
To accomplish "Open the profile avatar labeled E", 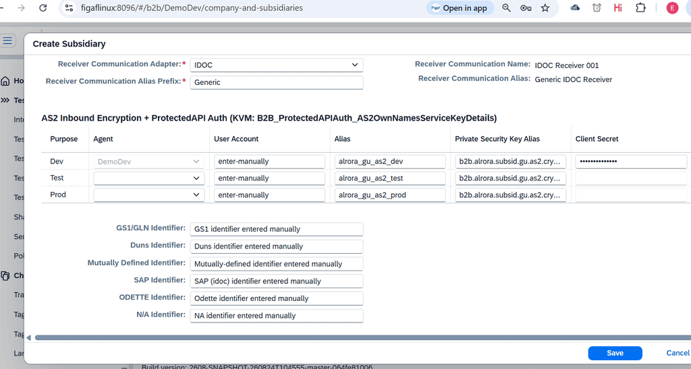I will 672,8.
